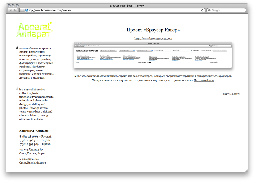Click the magnifier icon in Google search box
This screenshot has width=254, height=181.
tap(209, 10)
